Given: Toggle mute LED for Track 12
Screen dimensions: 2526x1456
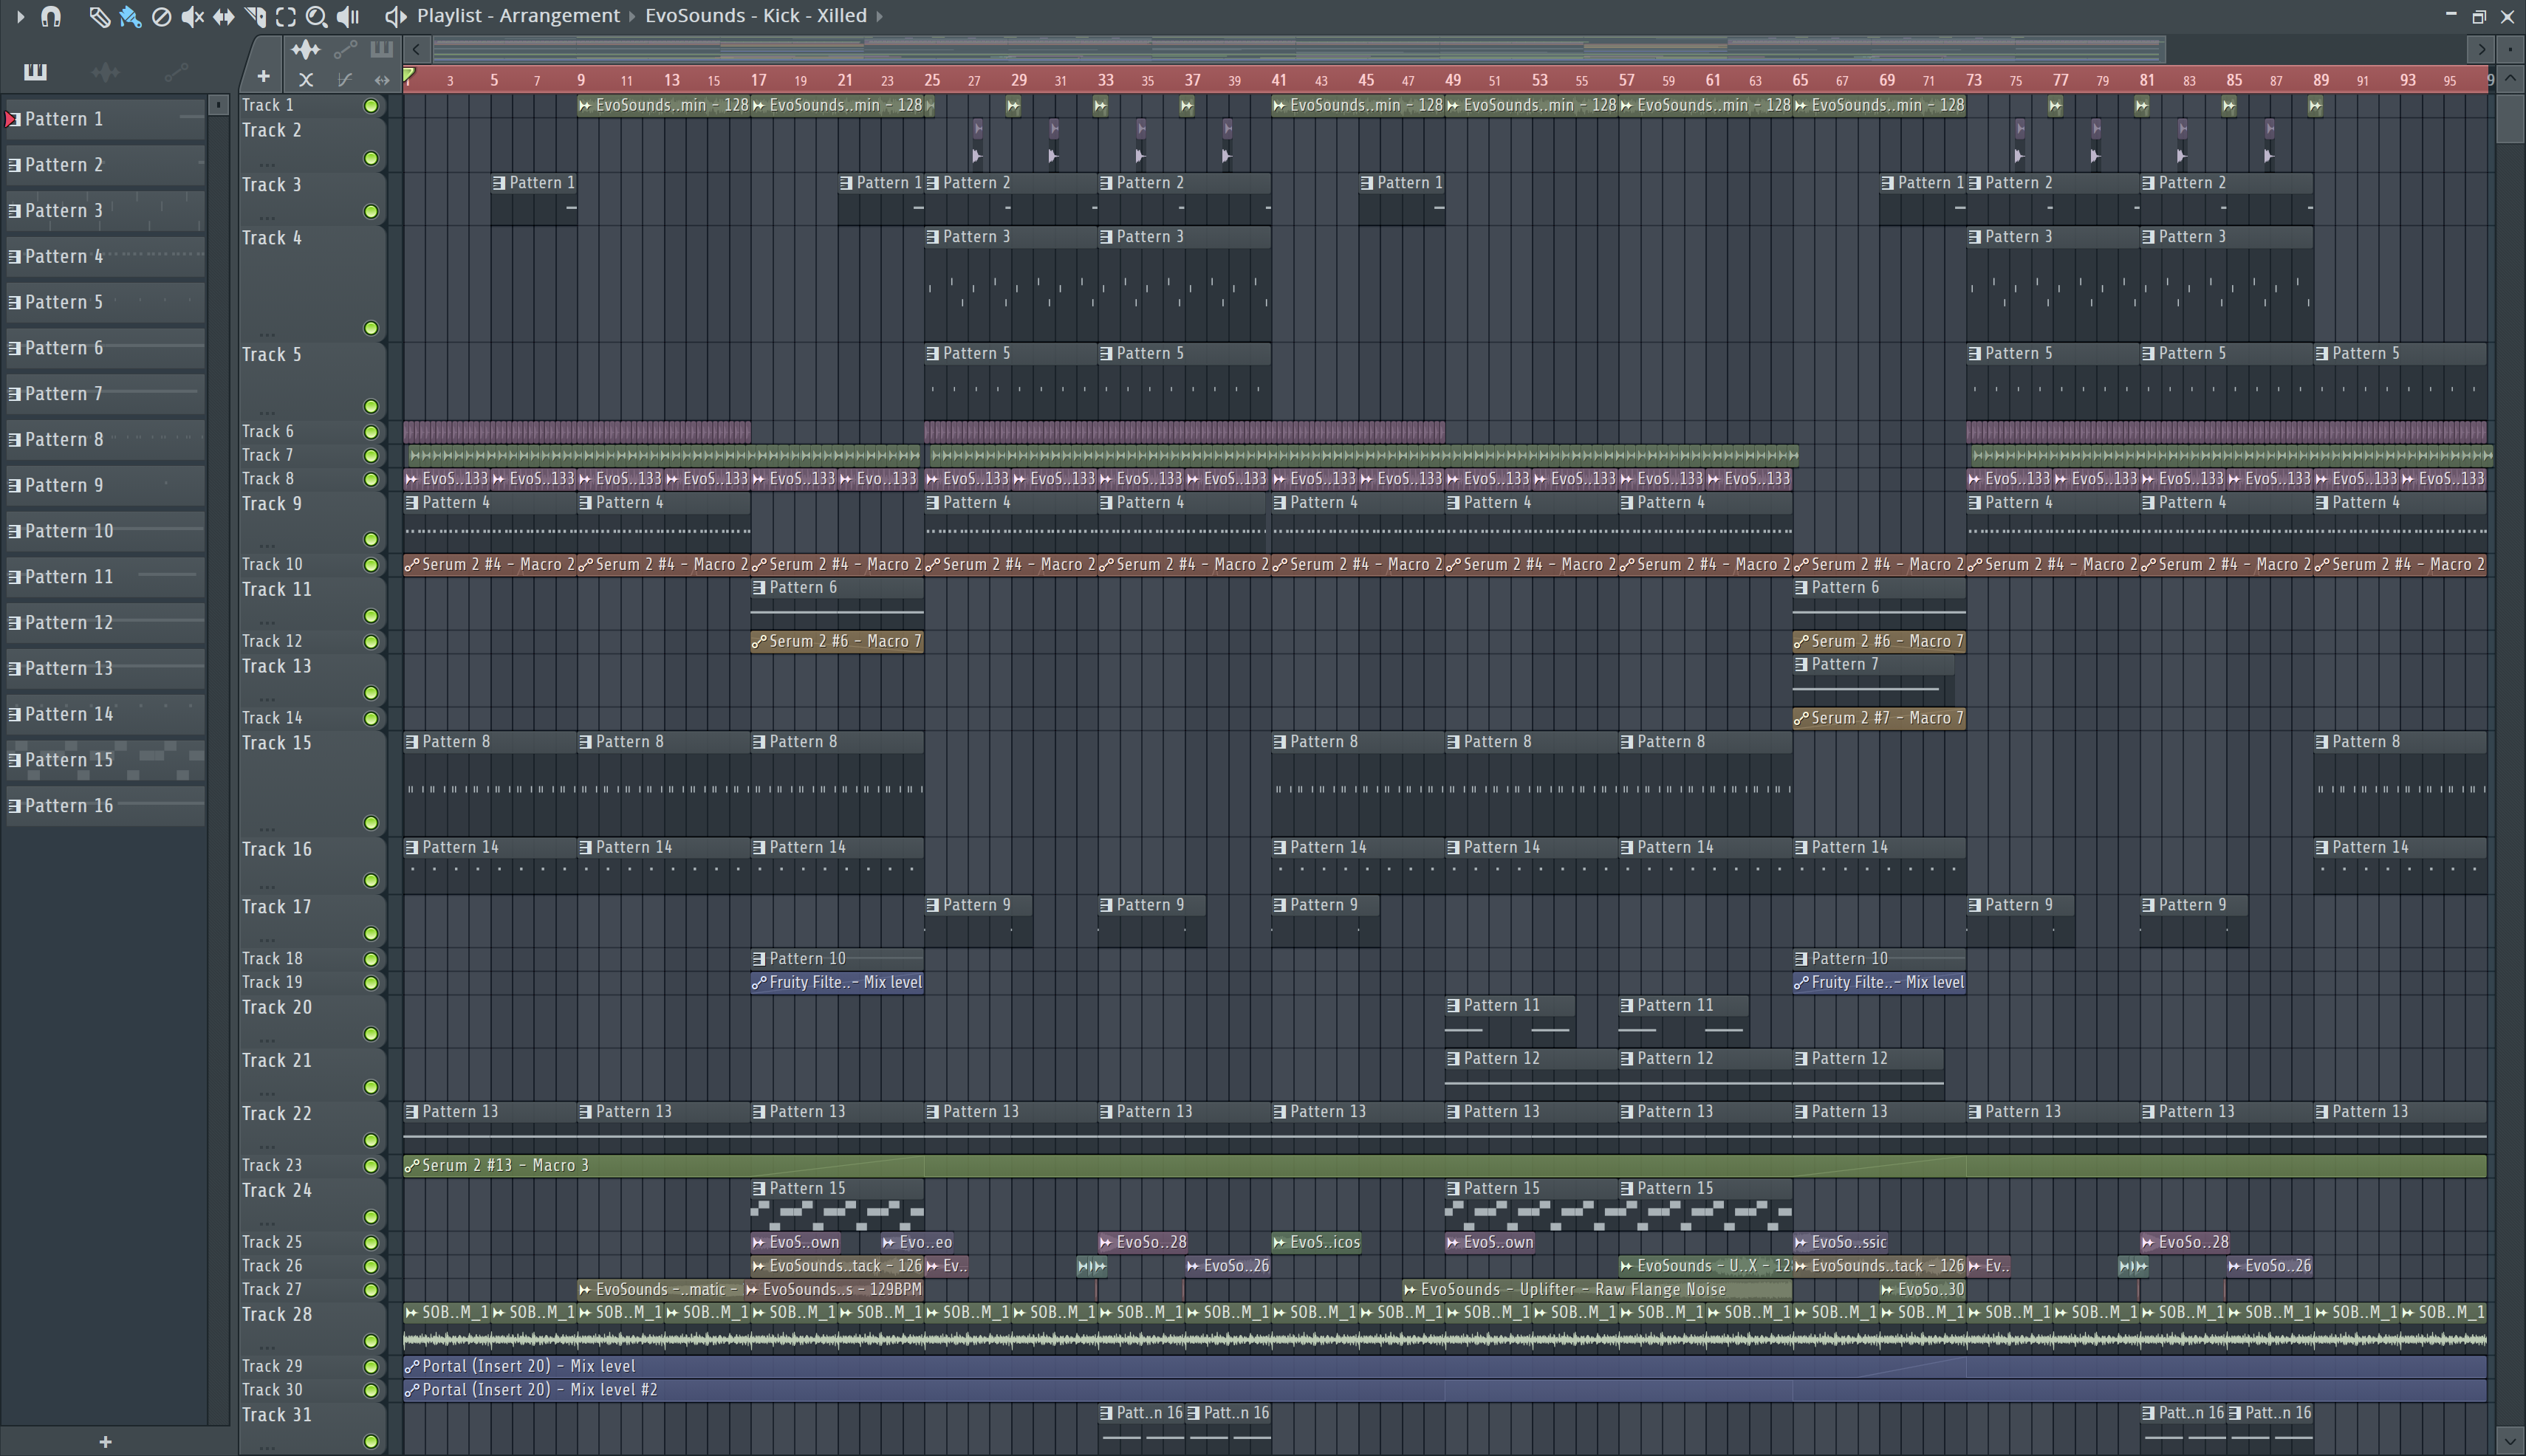Looking at the screenshot, I should pyautogui.click(x=372, y=642).
